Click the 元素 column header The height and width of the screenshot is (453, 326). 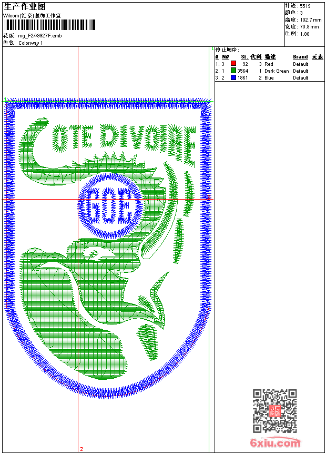(x=318, y=57)
